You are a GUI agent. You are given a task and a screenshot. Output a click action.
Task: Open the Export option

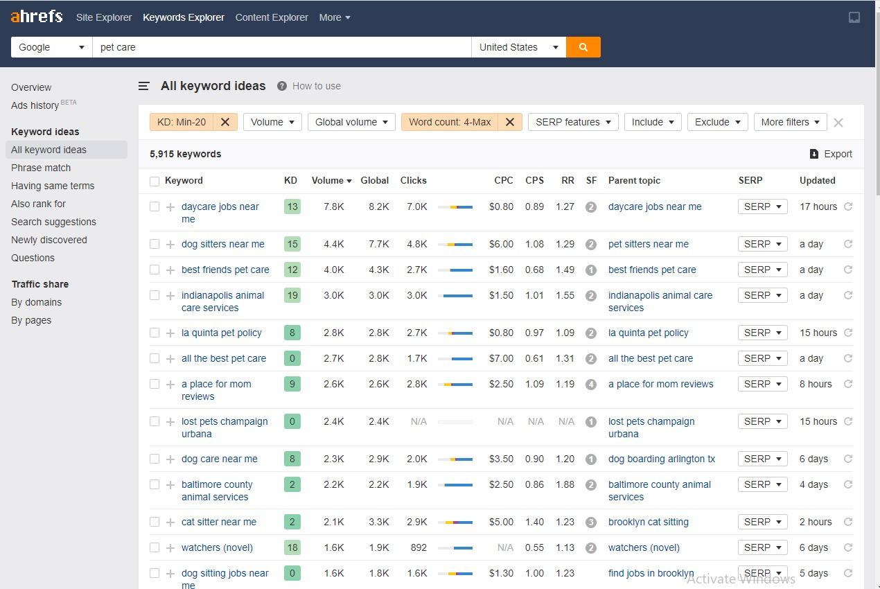[831, 154]
